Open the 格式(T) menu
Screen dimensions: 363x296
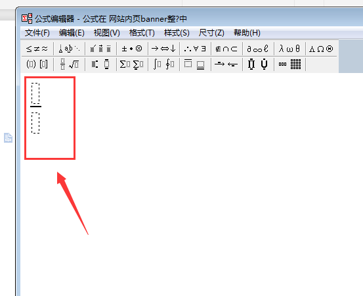coord(142,33)
